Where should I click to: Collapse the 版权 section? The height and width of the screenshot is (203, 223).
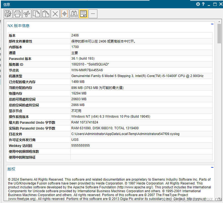click(x=212, y=167)
